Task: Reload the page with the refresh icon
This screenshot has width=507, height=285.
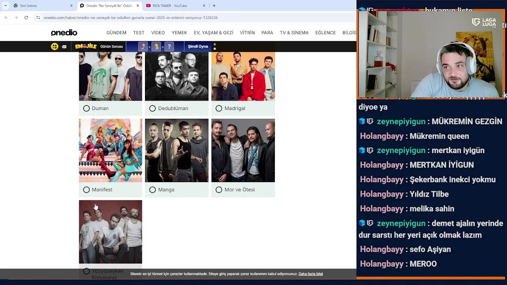Action: pyautogui.click(x=26, y=17)
